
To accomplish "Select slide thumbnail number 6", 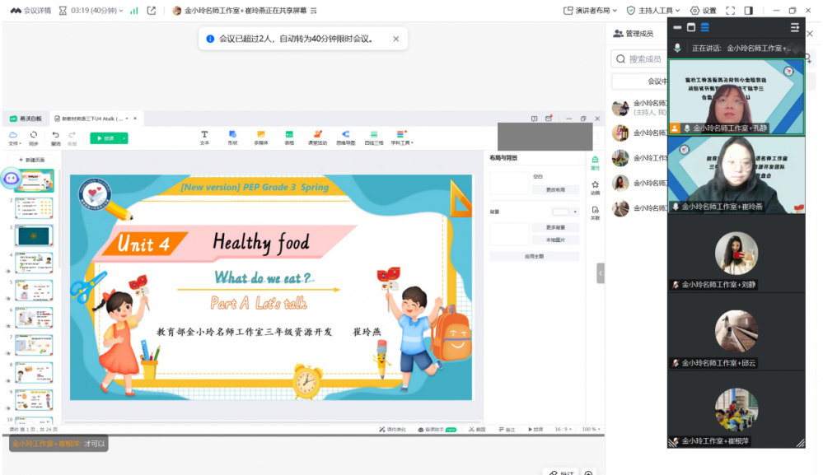I will pos(34,317).
